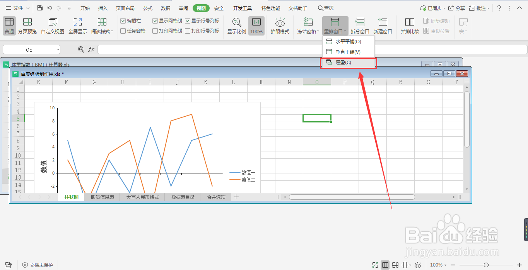
Task: Click the more options vertical dots icon
Action: pyautogui.click(x=509, y=8)
